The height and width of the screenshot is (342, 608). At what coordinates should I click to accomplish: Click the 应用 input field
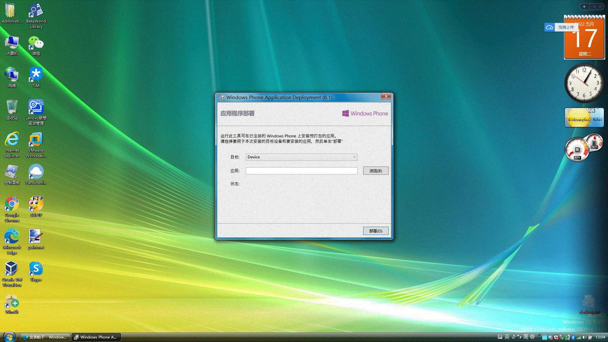(x=301, y=170)
